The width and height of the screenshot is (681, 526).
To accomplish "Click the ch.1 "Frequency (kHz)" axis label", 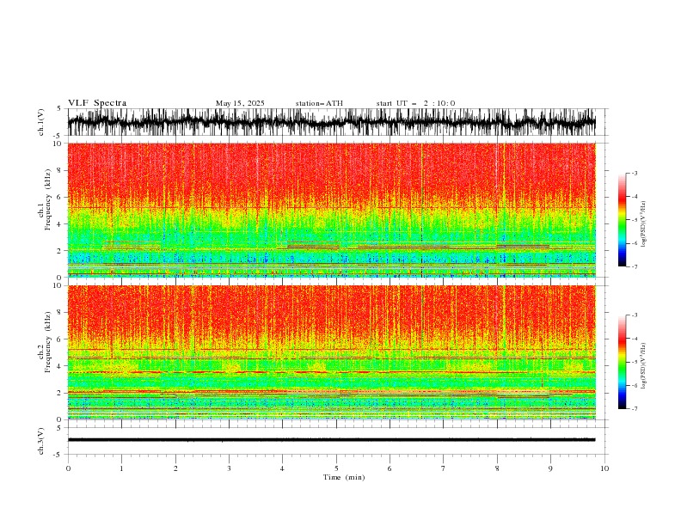I will (x=48, y=199).
